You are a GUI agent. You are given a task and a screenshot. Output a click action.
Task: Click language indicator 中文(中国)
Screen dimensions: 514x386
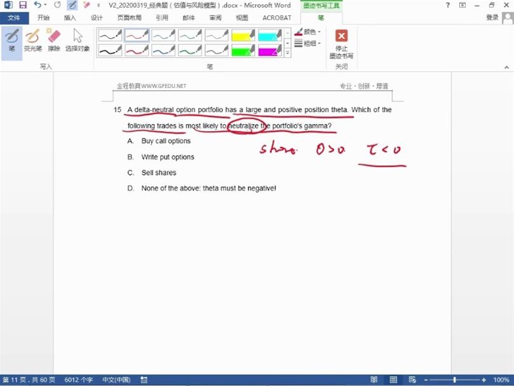pos(116,380)
